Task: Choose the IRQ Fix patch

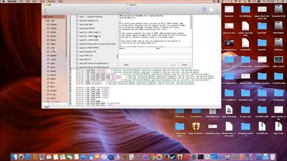Action: pos(85,59)
